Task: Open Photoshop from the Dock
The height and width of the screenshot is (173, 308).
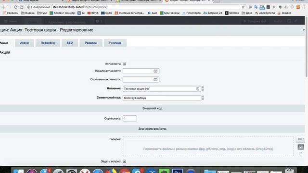Action: 178,171
